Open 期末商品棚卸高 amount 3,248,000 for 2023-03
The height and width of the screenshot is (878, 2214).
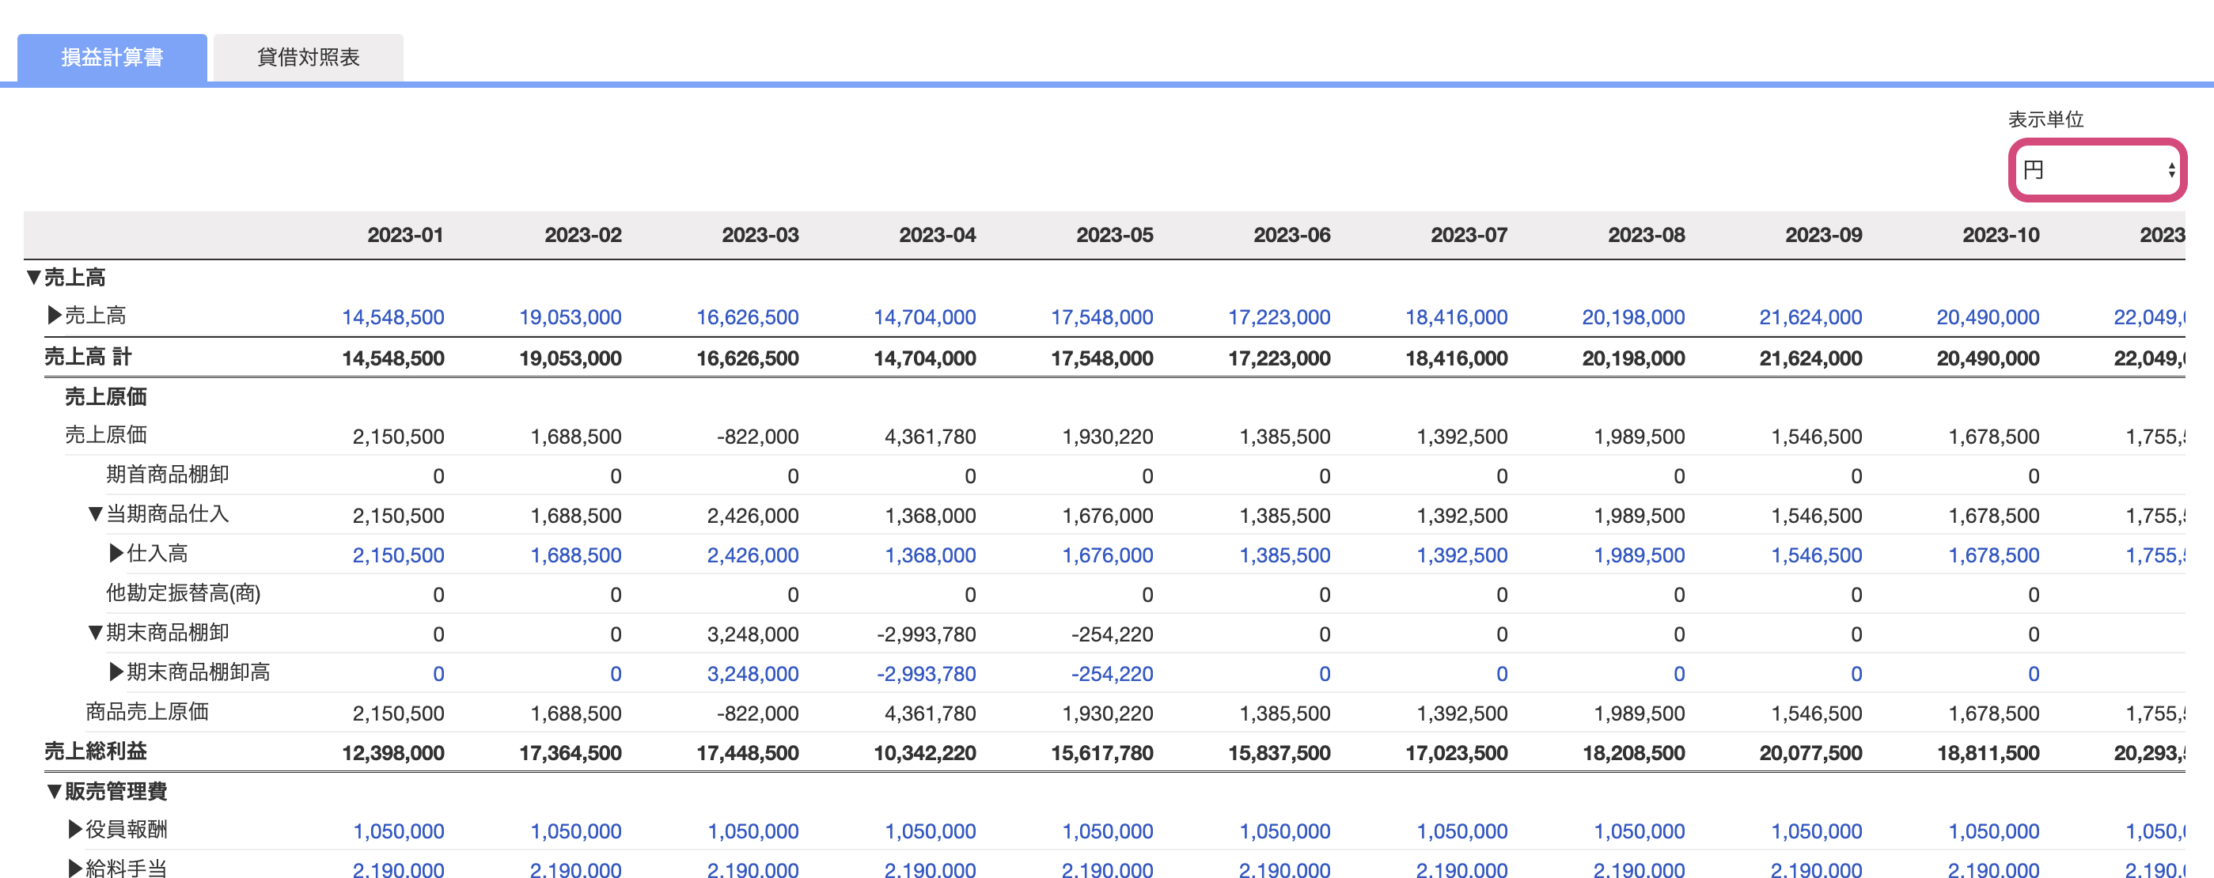coord(752,674)
